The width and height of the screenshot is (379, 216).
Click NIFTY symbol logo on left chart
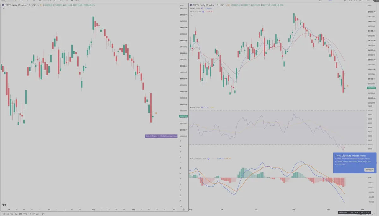[3, 5]
